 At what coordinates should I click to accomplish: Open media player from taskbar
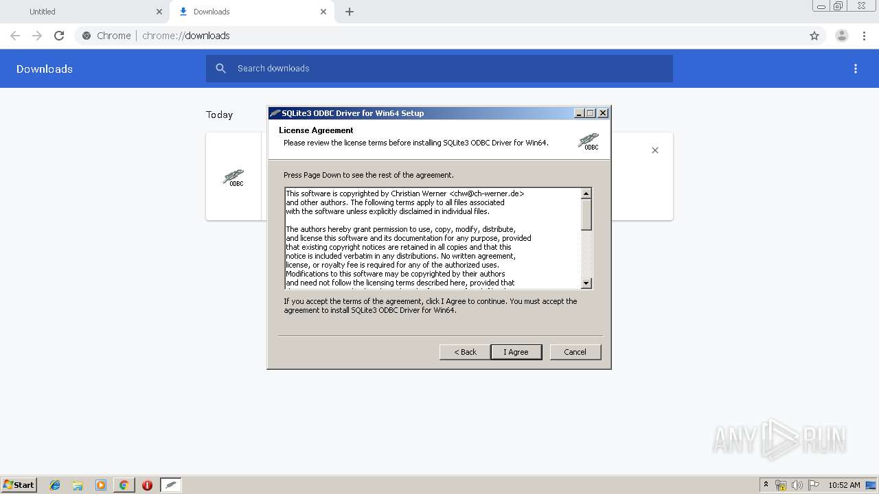coord(101,485)
